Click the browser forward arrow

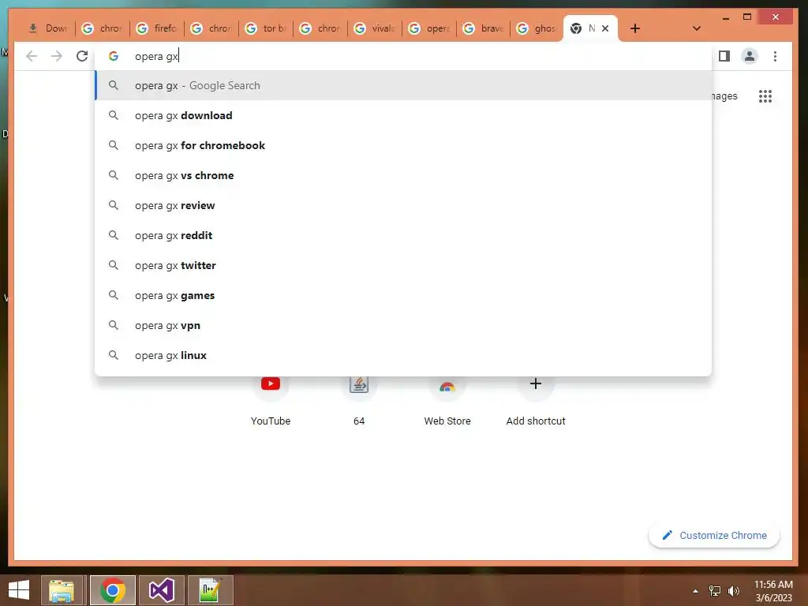click(x=57, y=56)
